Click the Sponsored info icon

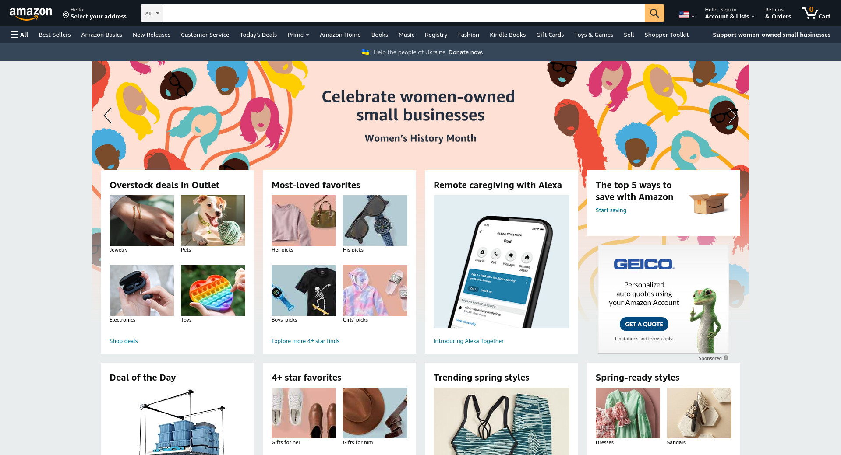(726, 358)
